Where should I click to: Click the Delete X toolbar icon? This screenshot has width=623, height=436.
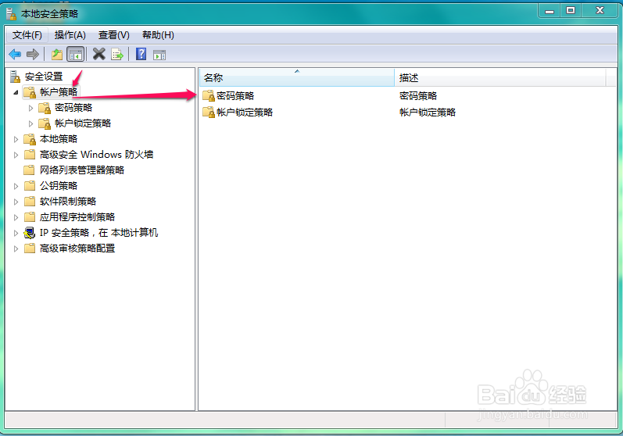pyautogui.click(x=99, y=54)
